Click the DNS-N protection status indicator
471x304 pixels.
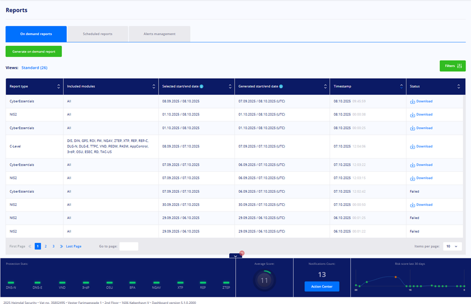(11, 283)
